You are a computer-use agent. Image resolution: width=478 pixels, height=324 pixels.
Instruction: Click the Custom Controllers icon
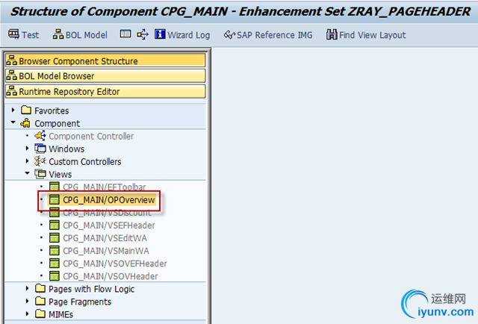click(40, 161)
